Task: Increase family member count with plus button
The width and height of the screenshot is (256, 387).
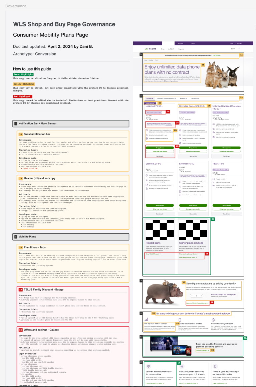Action: point(201,296)
